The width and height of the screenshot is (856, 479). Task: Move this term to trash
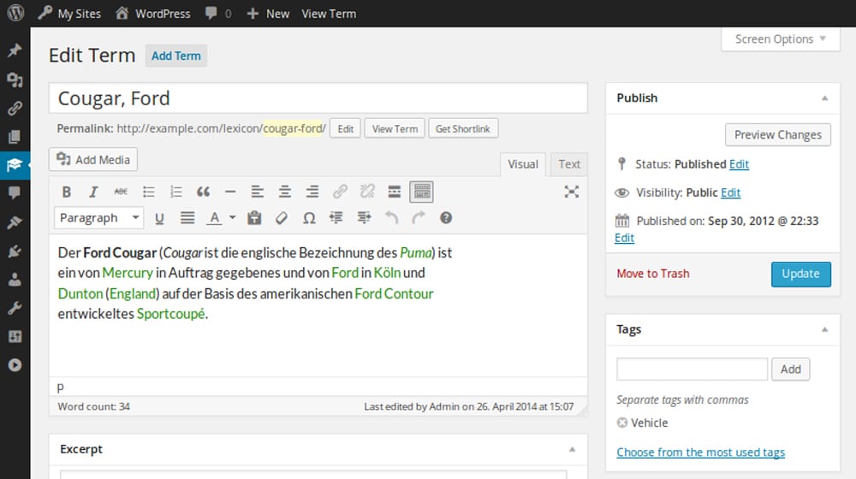pyautogui.click(x=653, y=274)
